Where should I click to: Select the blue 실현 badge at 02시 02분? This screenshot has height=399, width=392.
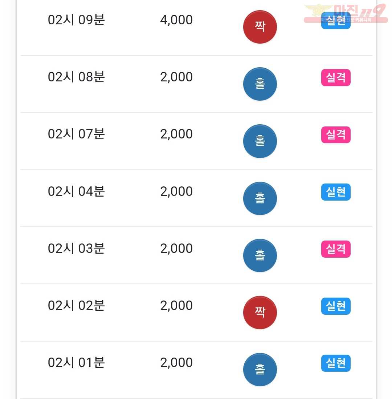coord(336,306)
